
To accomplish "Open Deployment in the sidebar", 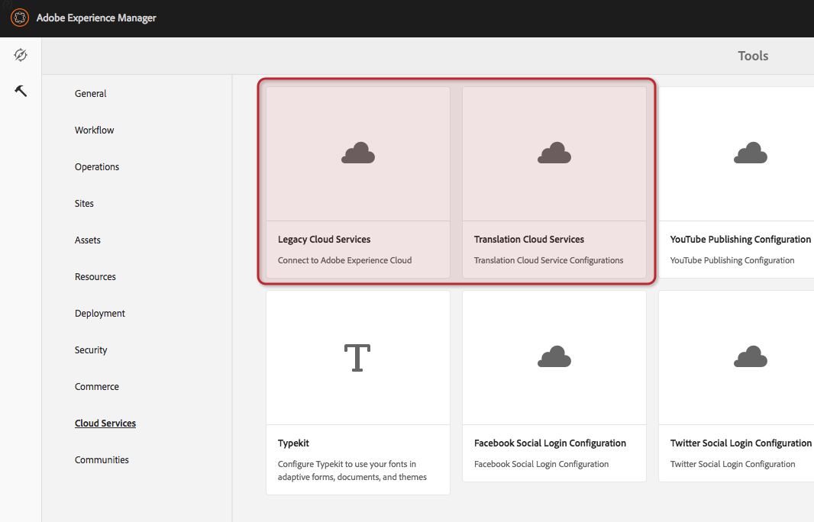I will point(100,314).
